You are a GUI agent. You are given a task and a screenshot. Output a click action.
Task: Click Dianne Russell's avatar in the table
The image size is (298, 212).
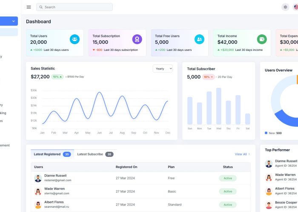pos(38,178)
